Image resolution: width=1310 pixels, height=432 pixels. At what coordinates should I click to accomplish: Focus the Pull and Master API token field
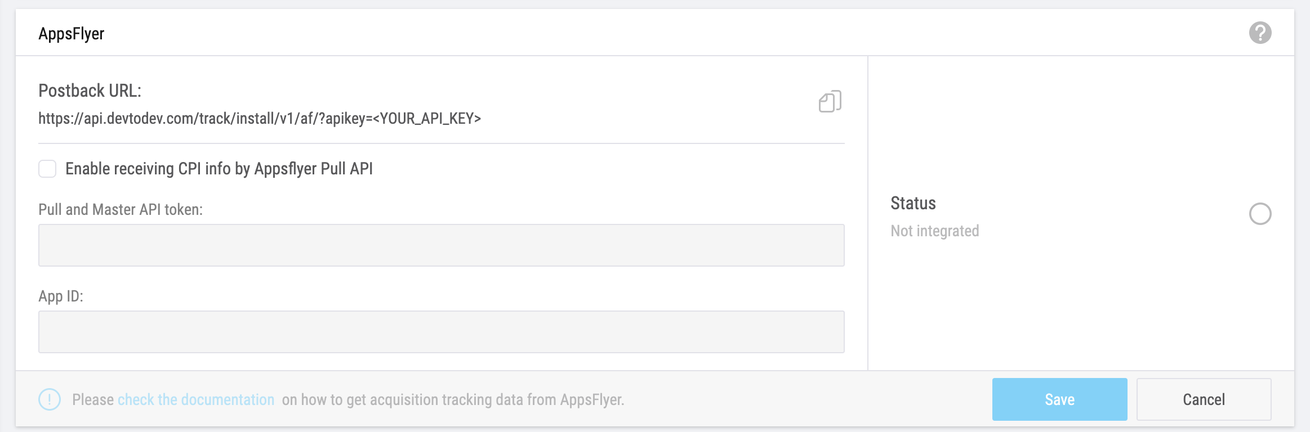441,245
